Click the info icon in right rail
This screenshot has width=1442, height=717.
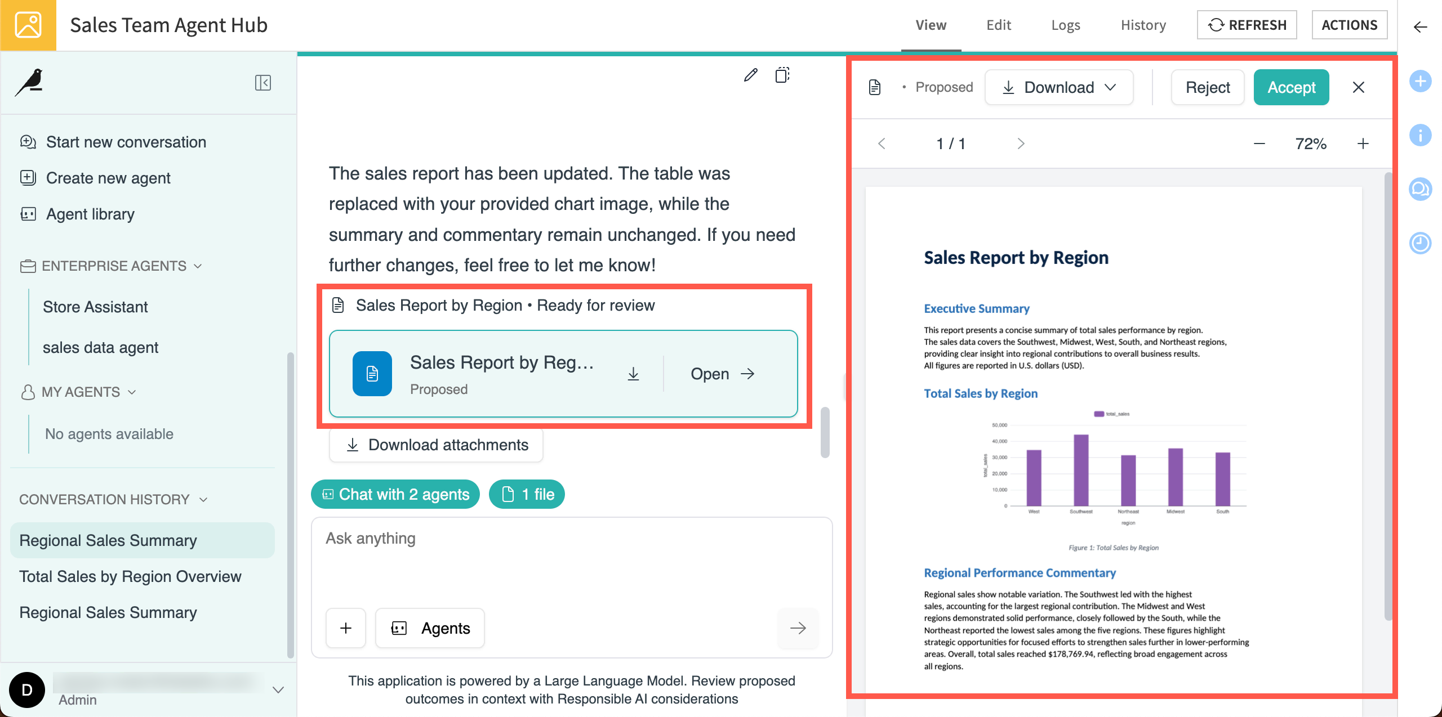tap(1420, 135)
